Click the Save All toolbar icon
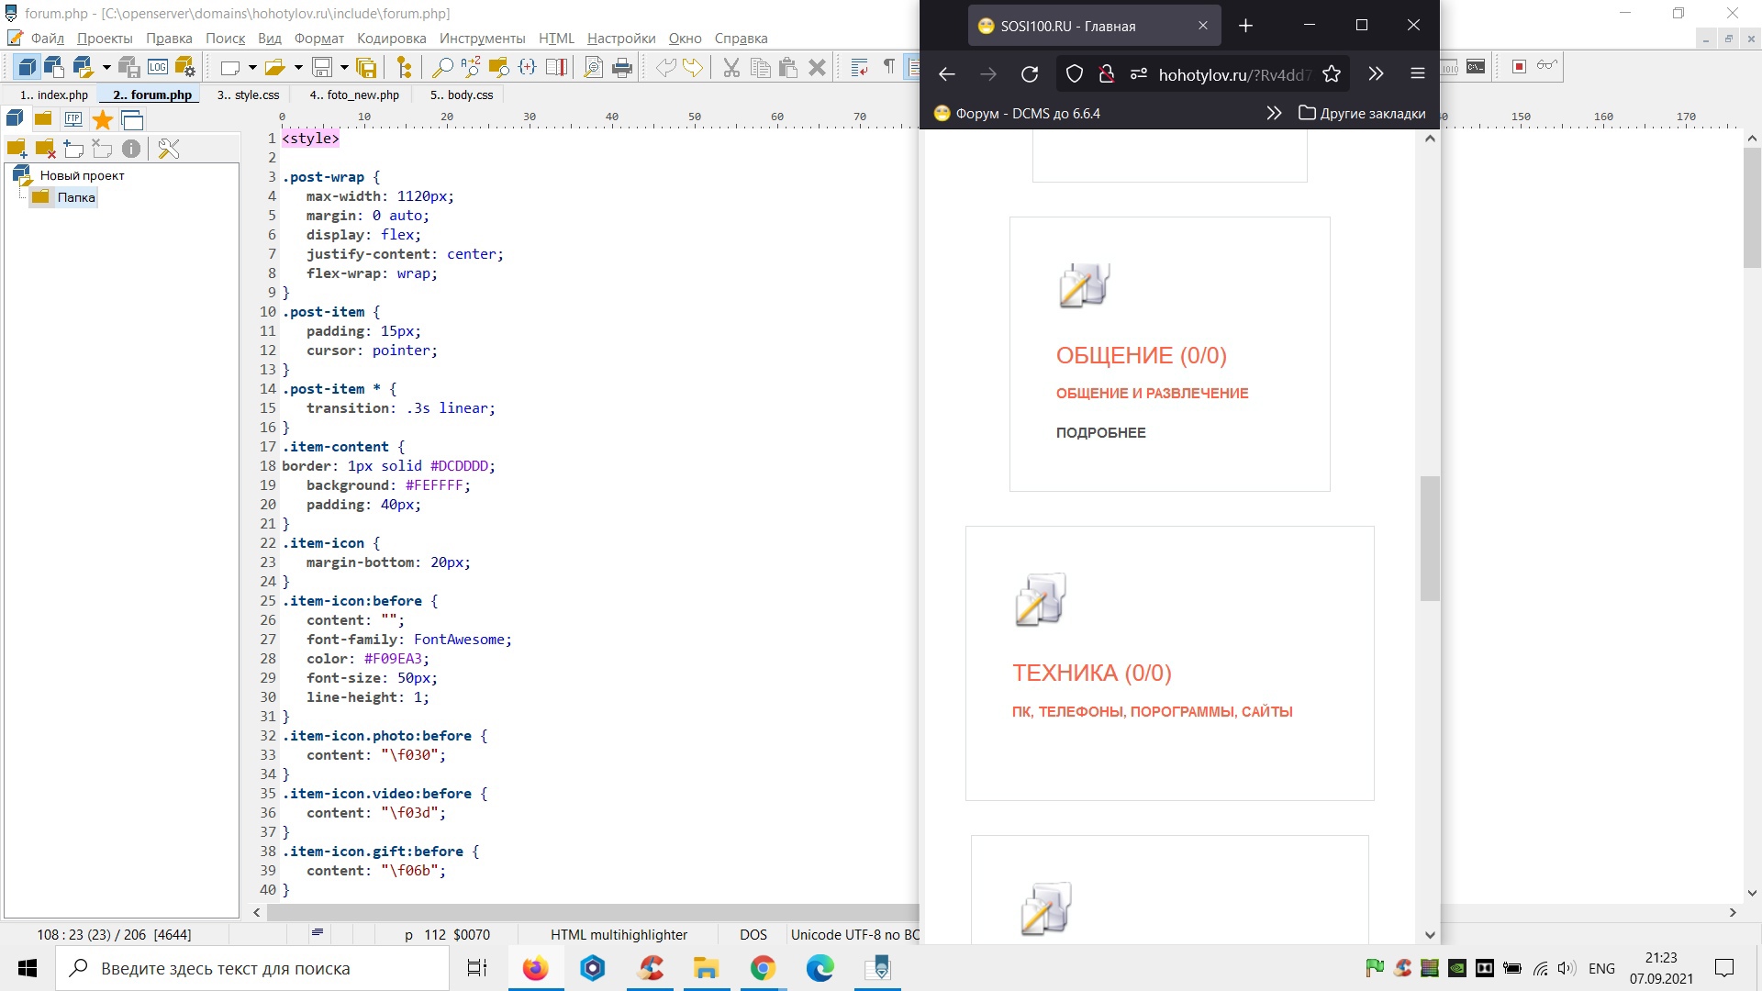1762x991 pixels. (366, 67)
